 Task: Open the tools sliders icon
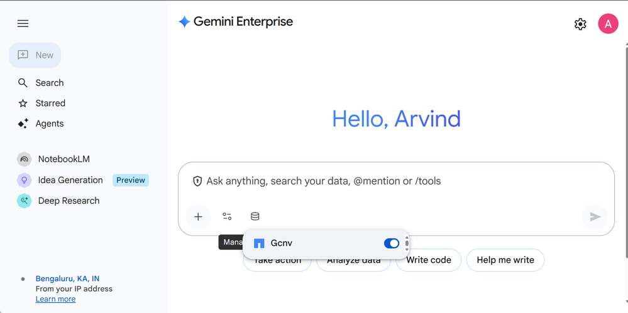coord(227,216)
